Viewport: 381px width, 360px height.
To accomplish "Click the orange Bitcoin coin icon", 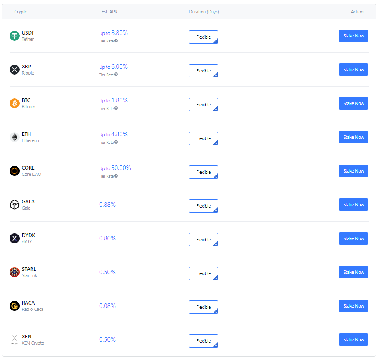I will [15, 104].
